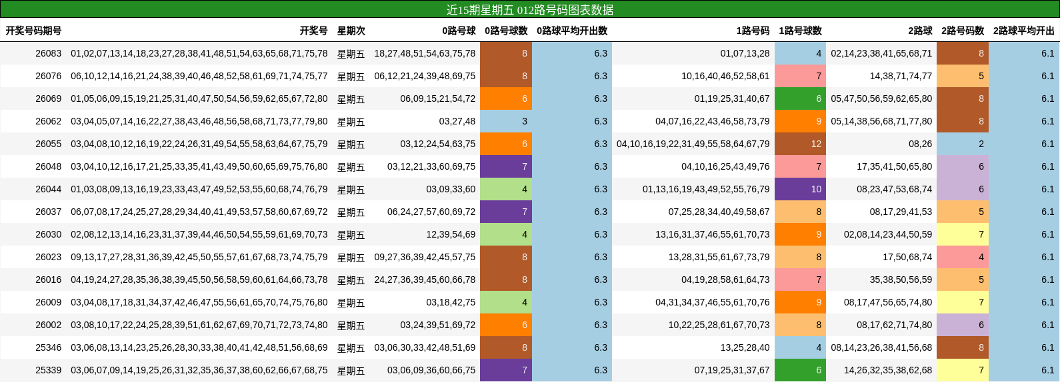Select period number 26062

pos(48,121)
